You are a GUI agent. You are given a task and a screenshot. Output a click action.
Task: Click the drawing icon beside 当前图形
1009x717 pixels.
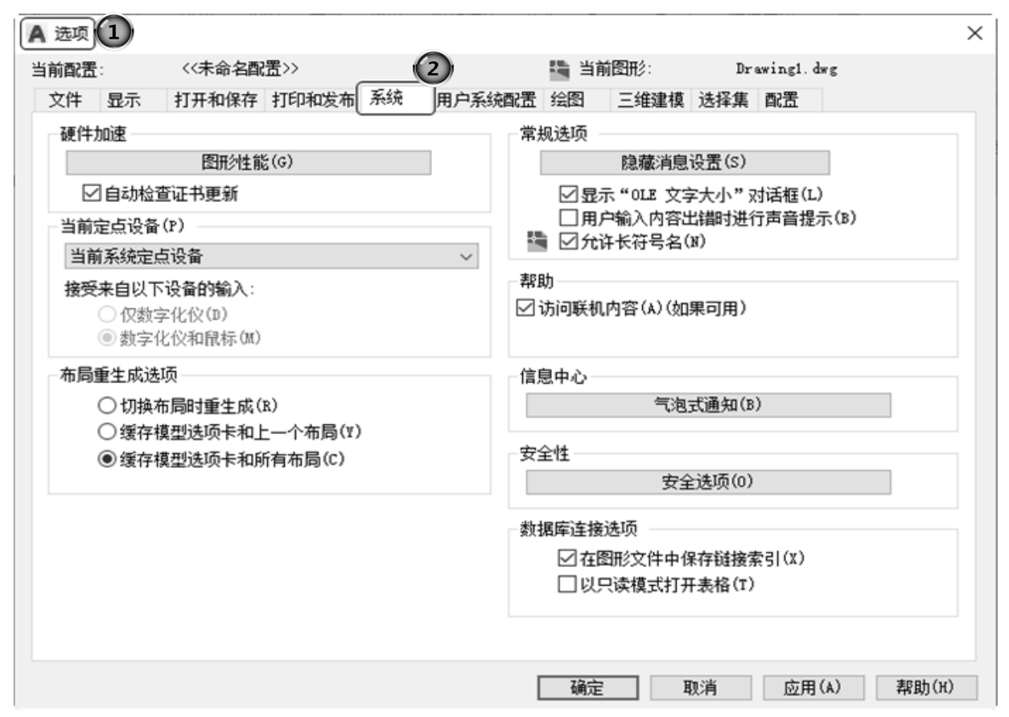pyautogui.click(x=558, y=69)
